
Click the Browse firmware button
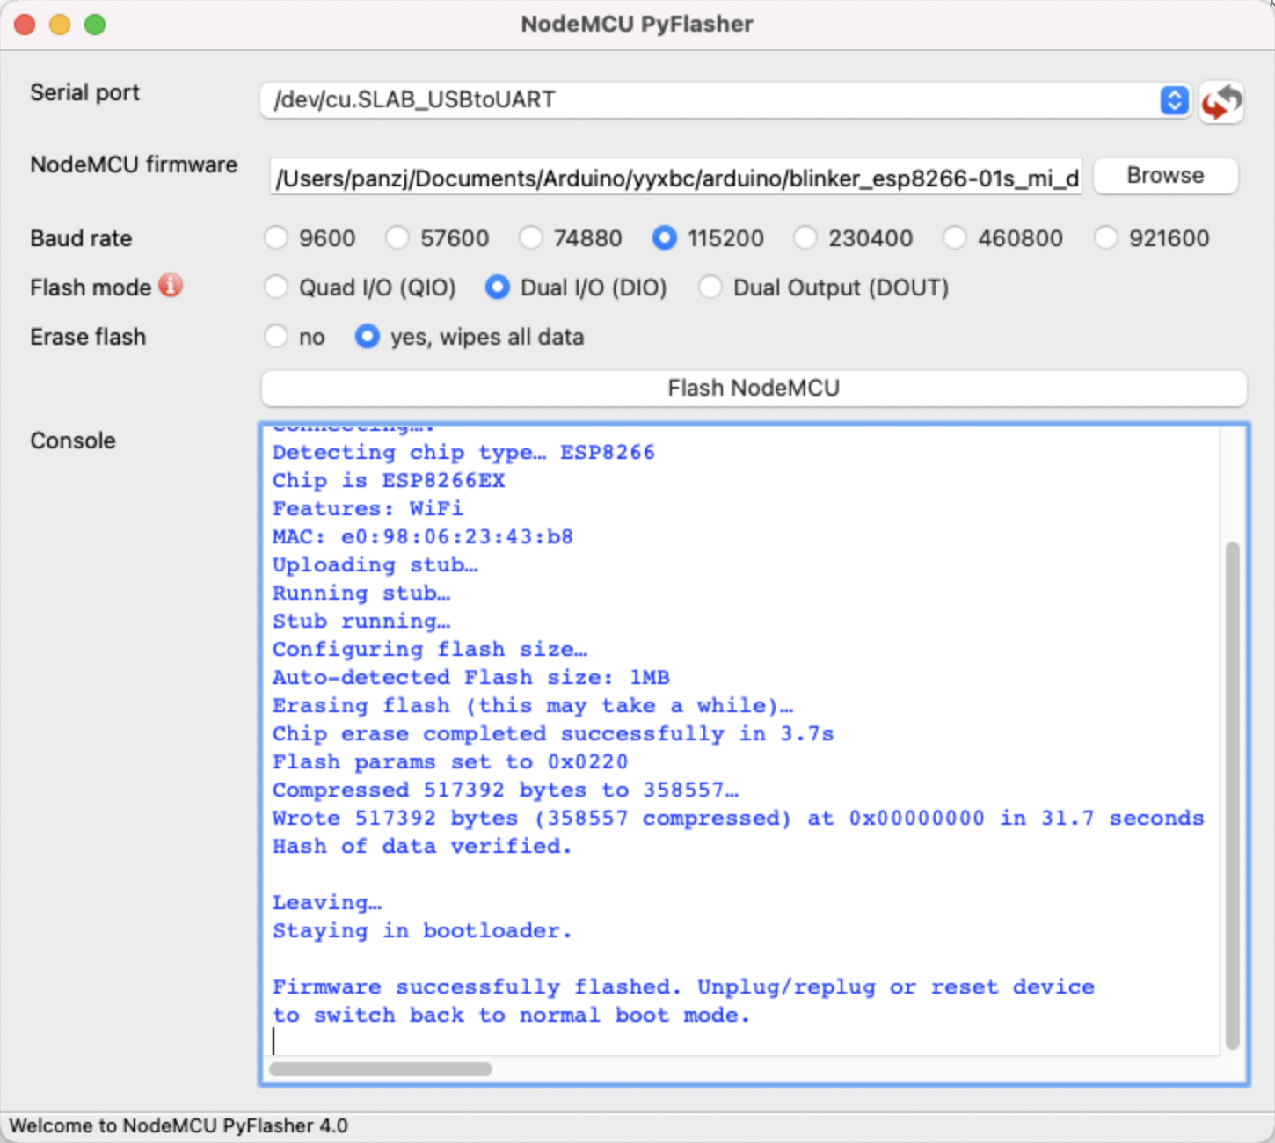click(1166, 176)
